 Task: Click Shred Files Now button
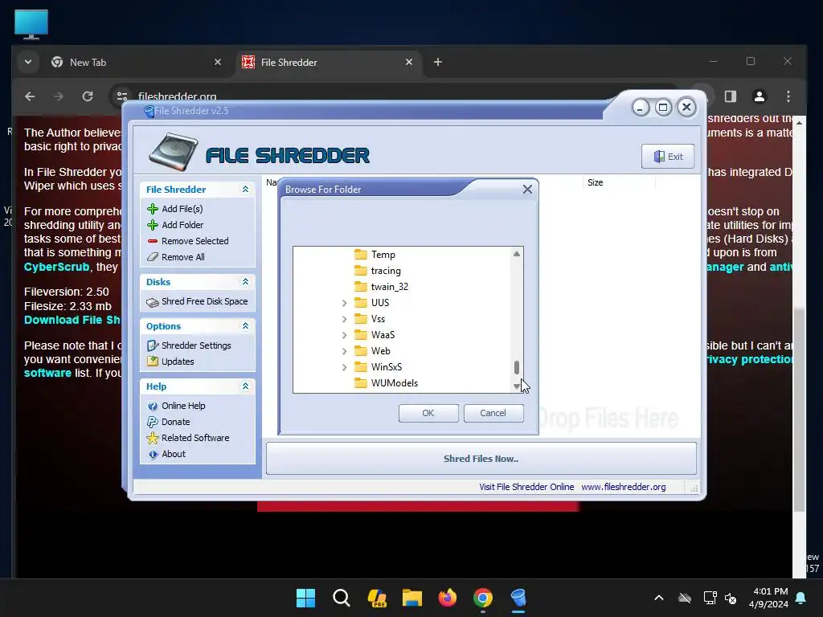pos(481,459)
